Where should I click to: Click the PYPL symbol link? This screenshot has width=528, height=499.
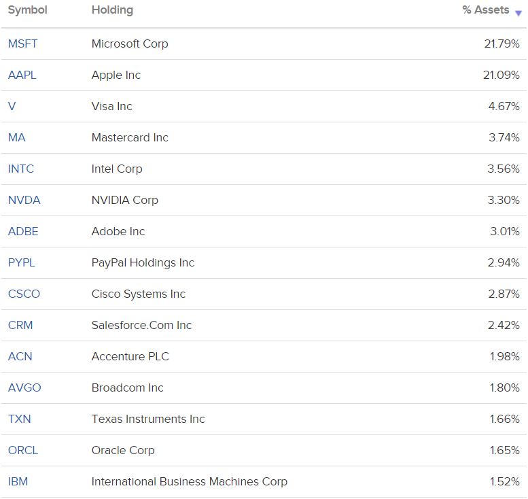pos(22,263)
